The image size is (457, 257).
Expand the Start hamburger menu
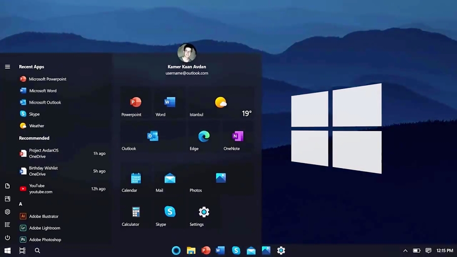(x=8, y=67)
